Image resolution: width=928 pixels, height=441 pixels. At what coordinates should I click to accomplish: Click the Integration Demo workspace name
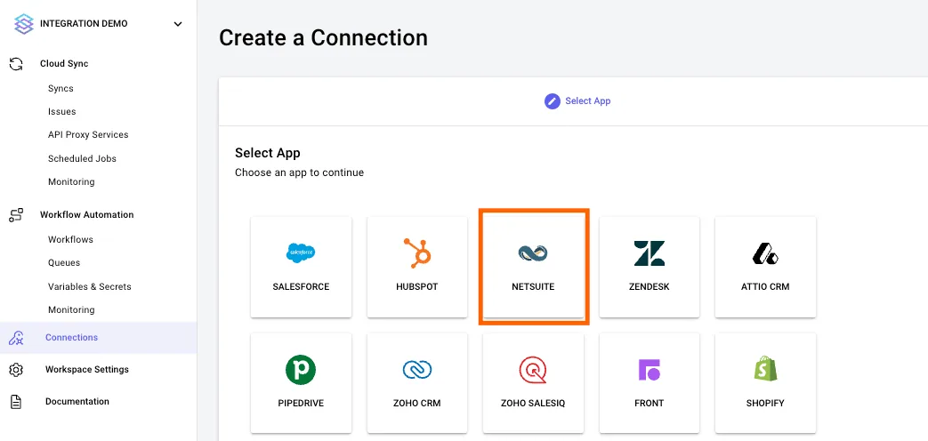tap(84, 24)
